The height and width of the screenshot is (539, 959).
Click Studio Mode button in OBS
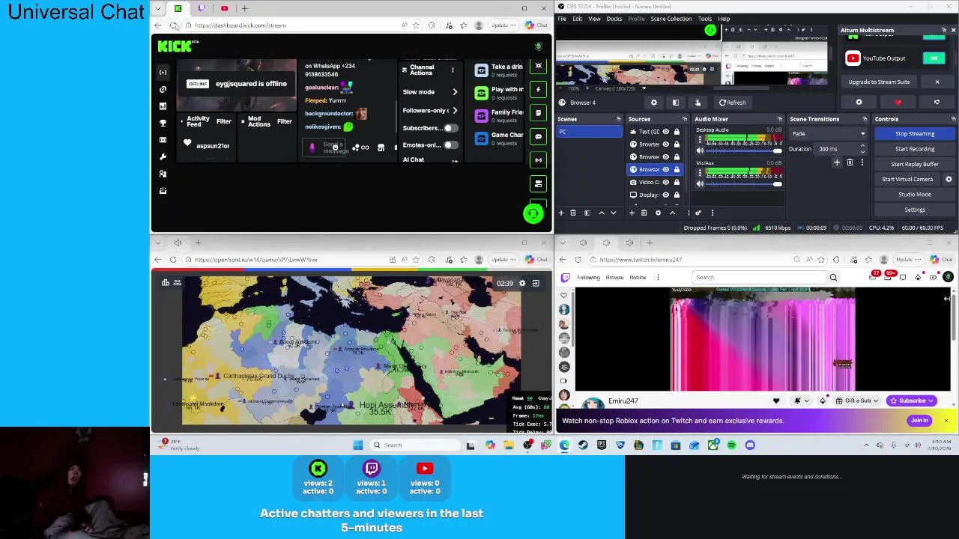point(915,195)
